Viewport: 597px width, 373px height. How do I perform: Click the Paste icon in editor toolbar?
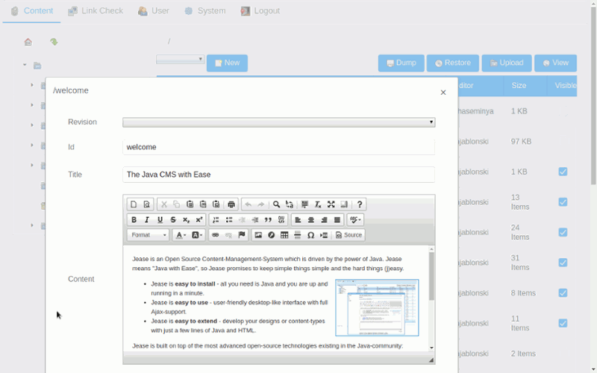190,204
